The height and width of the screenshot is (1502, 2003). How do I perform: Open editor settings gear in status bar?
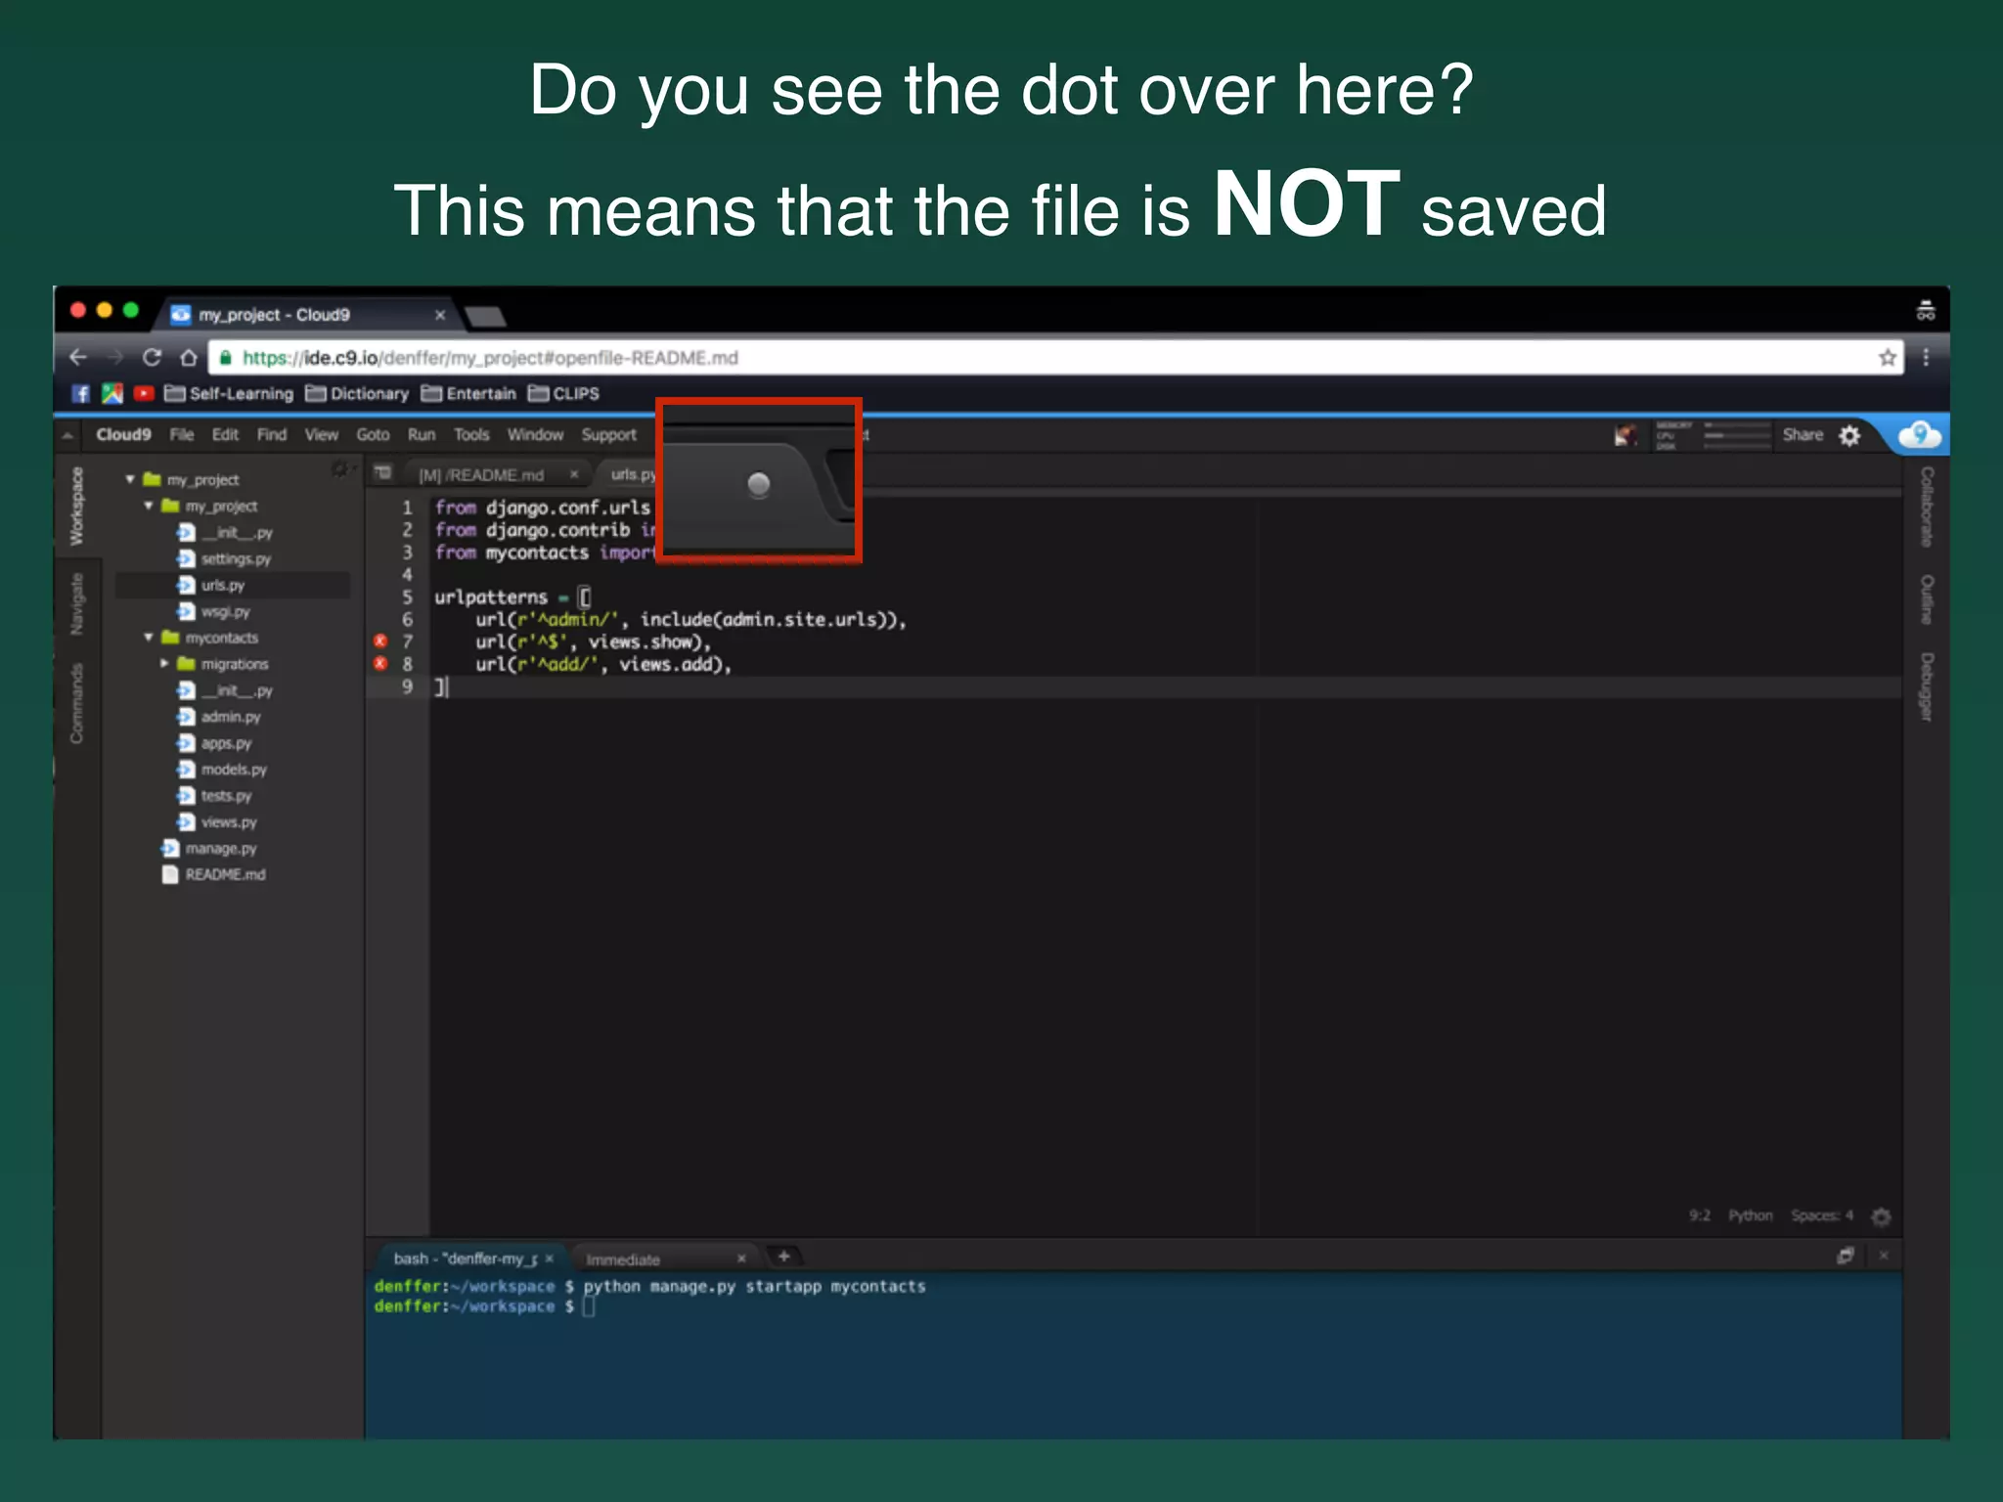point(1881,1216)
